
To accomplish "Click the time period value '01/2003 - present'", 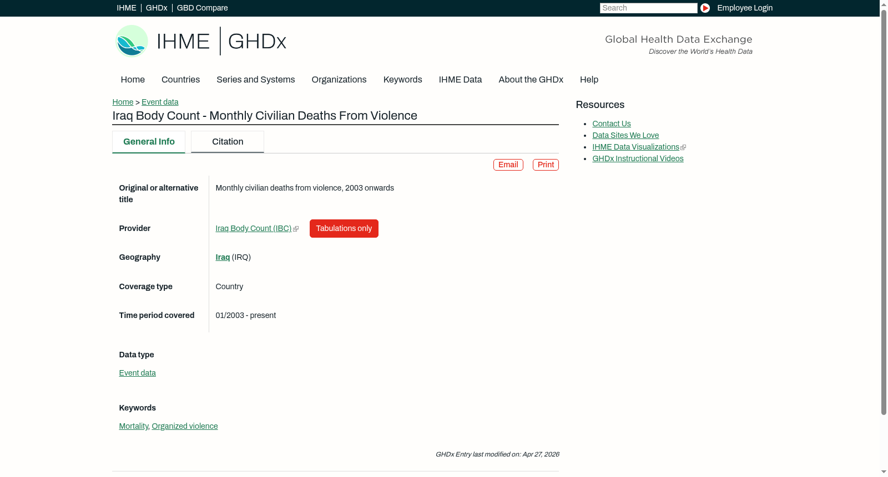I will click(246, 315).
